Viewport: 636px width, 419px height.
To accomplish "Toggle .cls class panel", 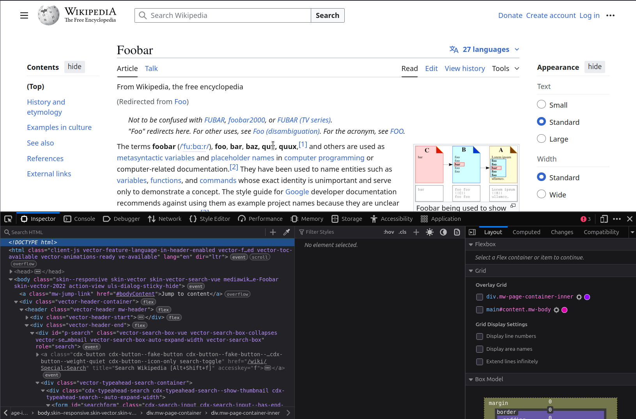I will 402,232.
